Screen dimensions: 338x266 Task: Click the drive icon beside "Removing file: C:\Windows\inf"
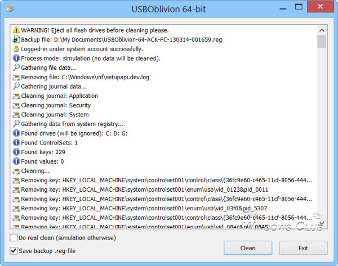click(x=16, y=77)
